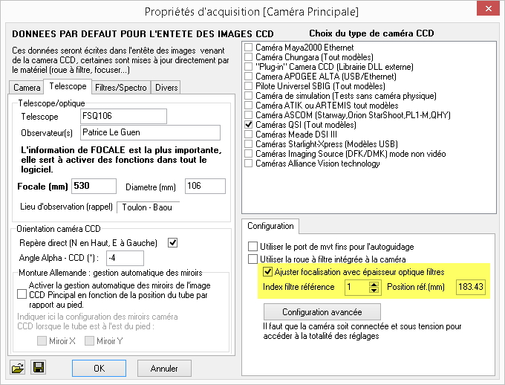Image resolution: width=505 pixels, height=385 pixels.
Task: Click the Focale (mm) input field
Action: pyautogui.click(x=94, y=186)
